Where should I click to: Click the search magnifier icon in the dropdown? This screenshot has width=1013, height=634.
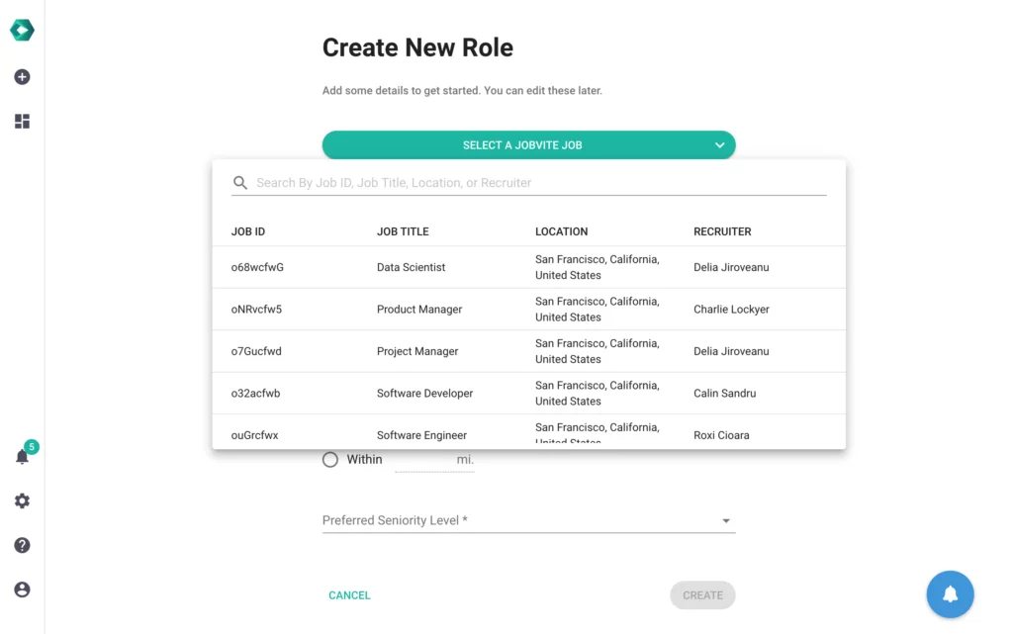[x=239, y=182]
